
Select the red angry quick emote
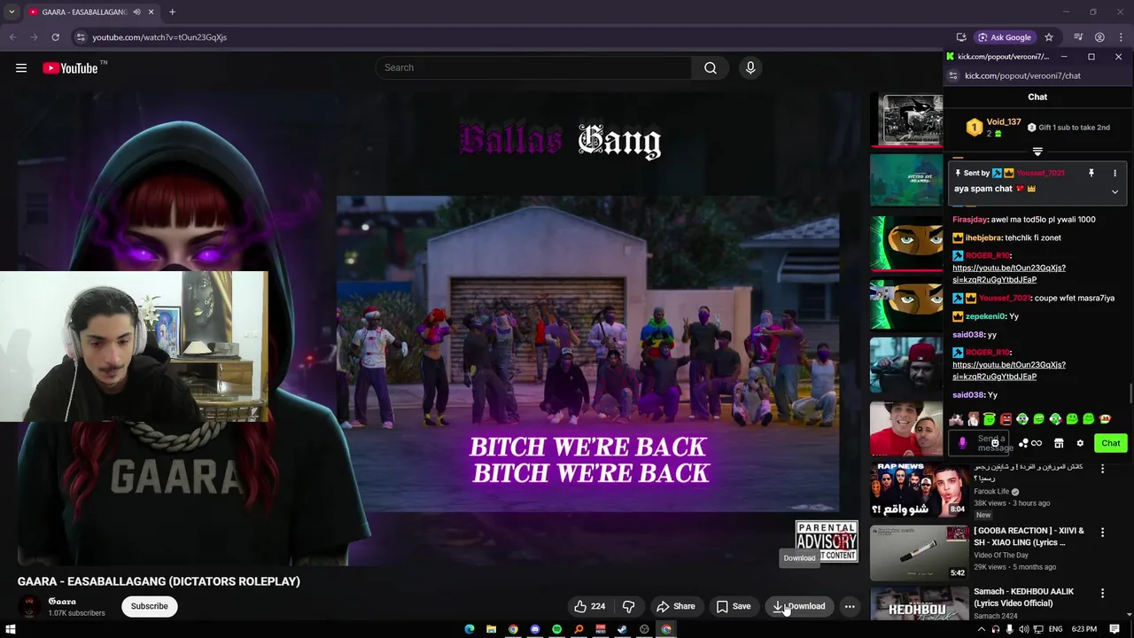point(1006,419)
